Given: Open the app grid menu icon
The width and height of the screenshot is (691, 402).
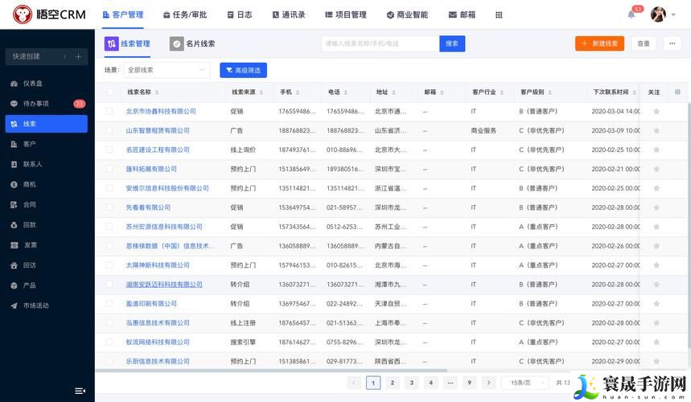Looking at the screenshot, I should click(499, 15).
